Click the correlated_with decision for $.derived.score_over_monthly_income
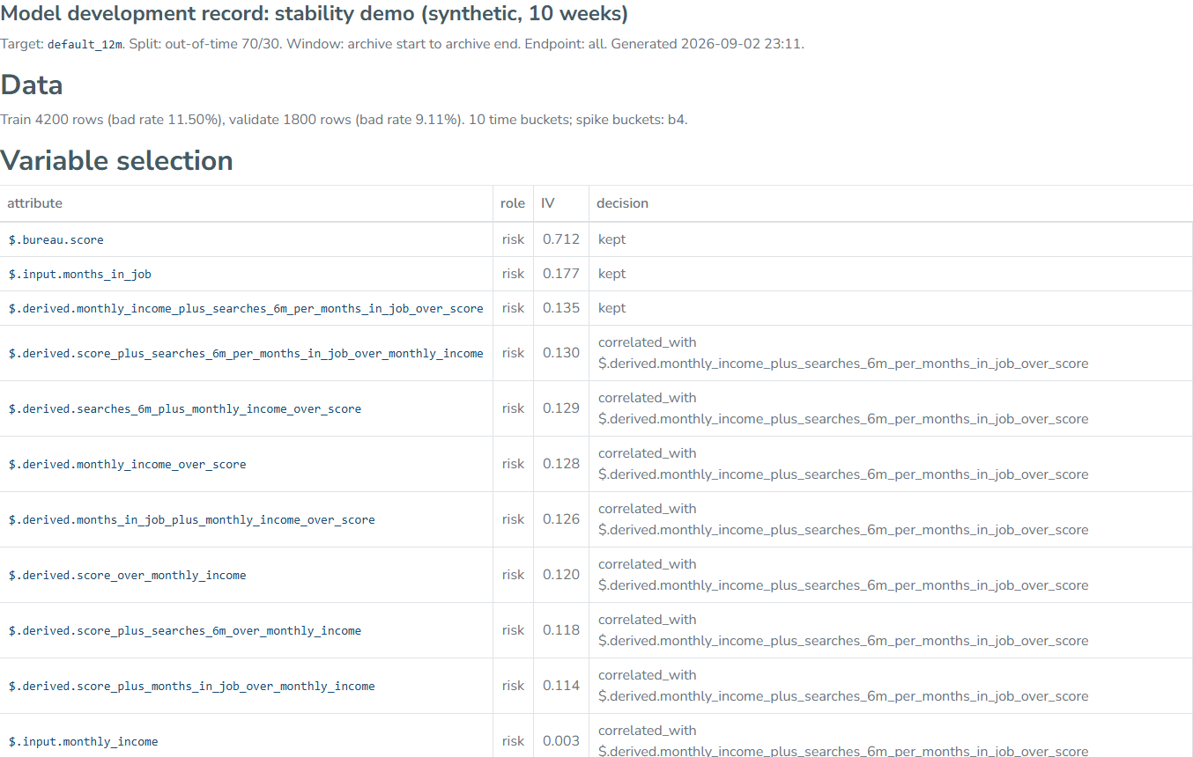 pyautogui.click(x=843, y=575)
